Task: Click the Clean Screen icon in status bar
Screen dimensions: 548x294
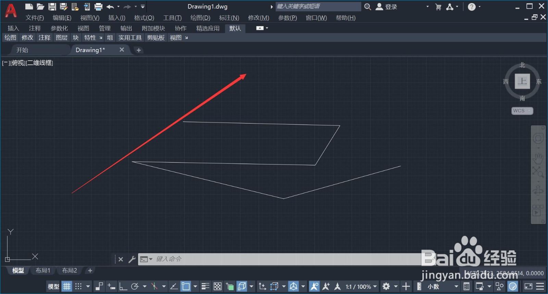Action: 528,286
